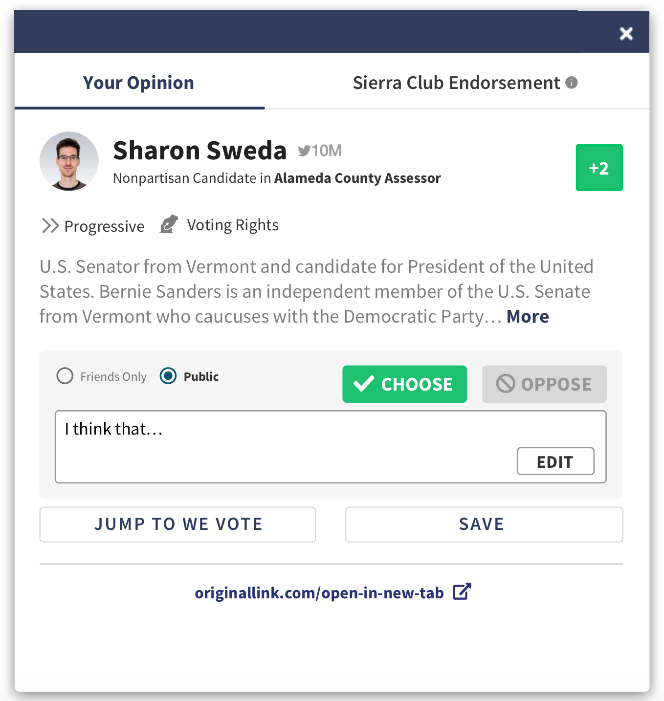
Task: Click the checkmark icon inside CHOOSE
Action: pos(363,384)
